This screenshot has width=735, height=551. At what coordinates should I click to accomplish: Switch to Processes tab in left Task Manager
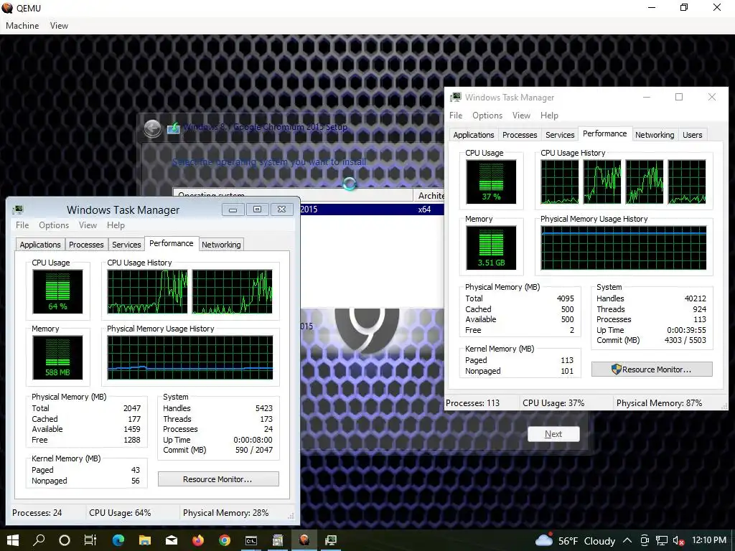point(86,245)
